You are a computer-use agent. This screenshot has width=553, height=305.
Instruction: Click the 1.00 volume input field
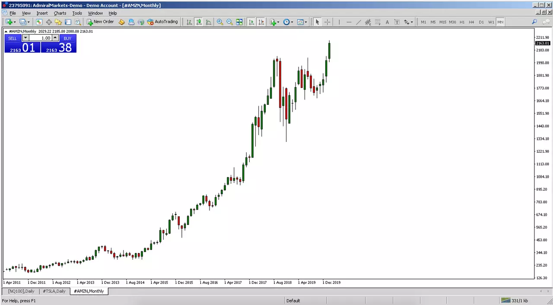(x=40, y=38)
